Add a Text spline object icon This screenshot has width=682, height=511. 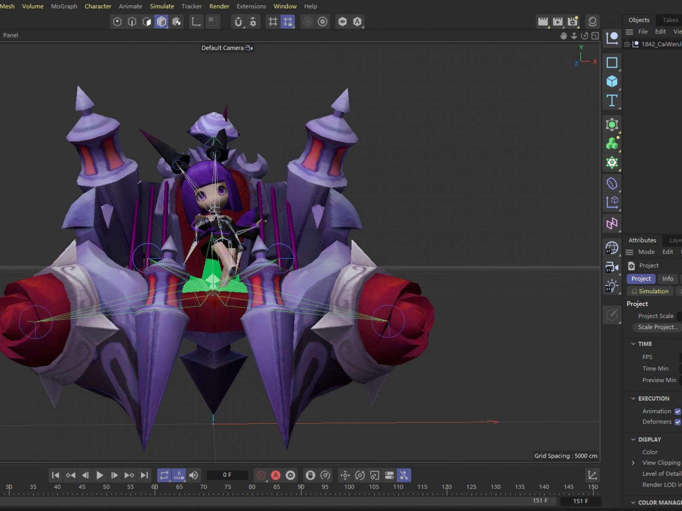point(612,100)
